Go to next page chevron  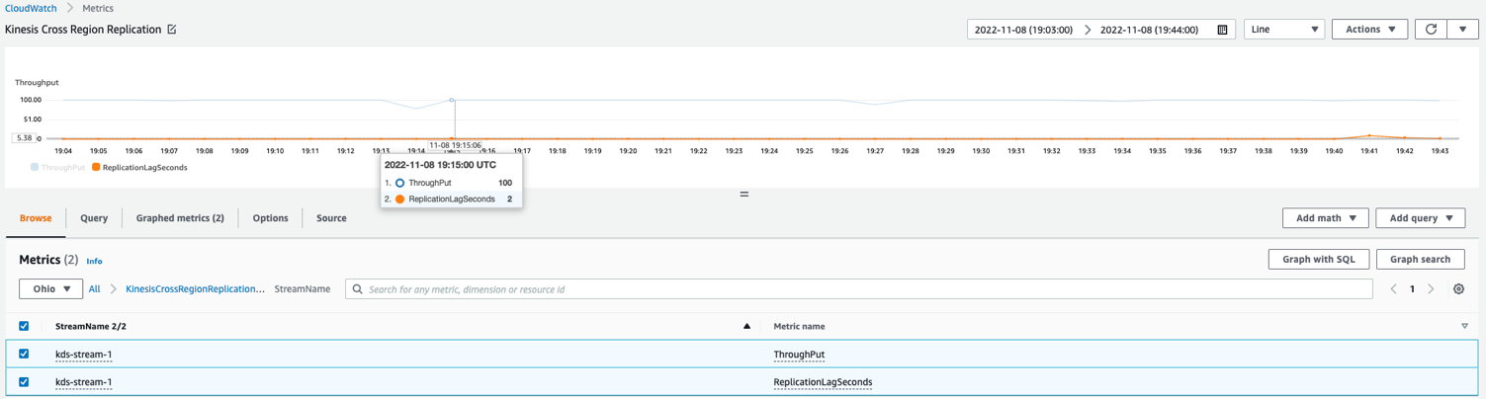point(1431,289)
